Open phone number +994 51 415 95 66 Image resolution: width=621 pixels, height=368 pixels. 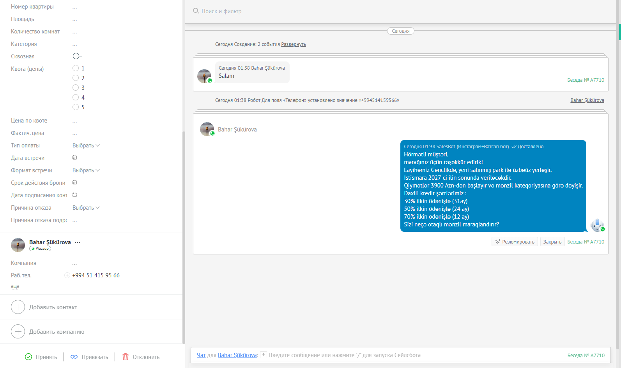pyautogui.click(x=96, y=275)
